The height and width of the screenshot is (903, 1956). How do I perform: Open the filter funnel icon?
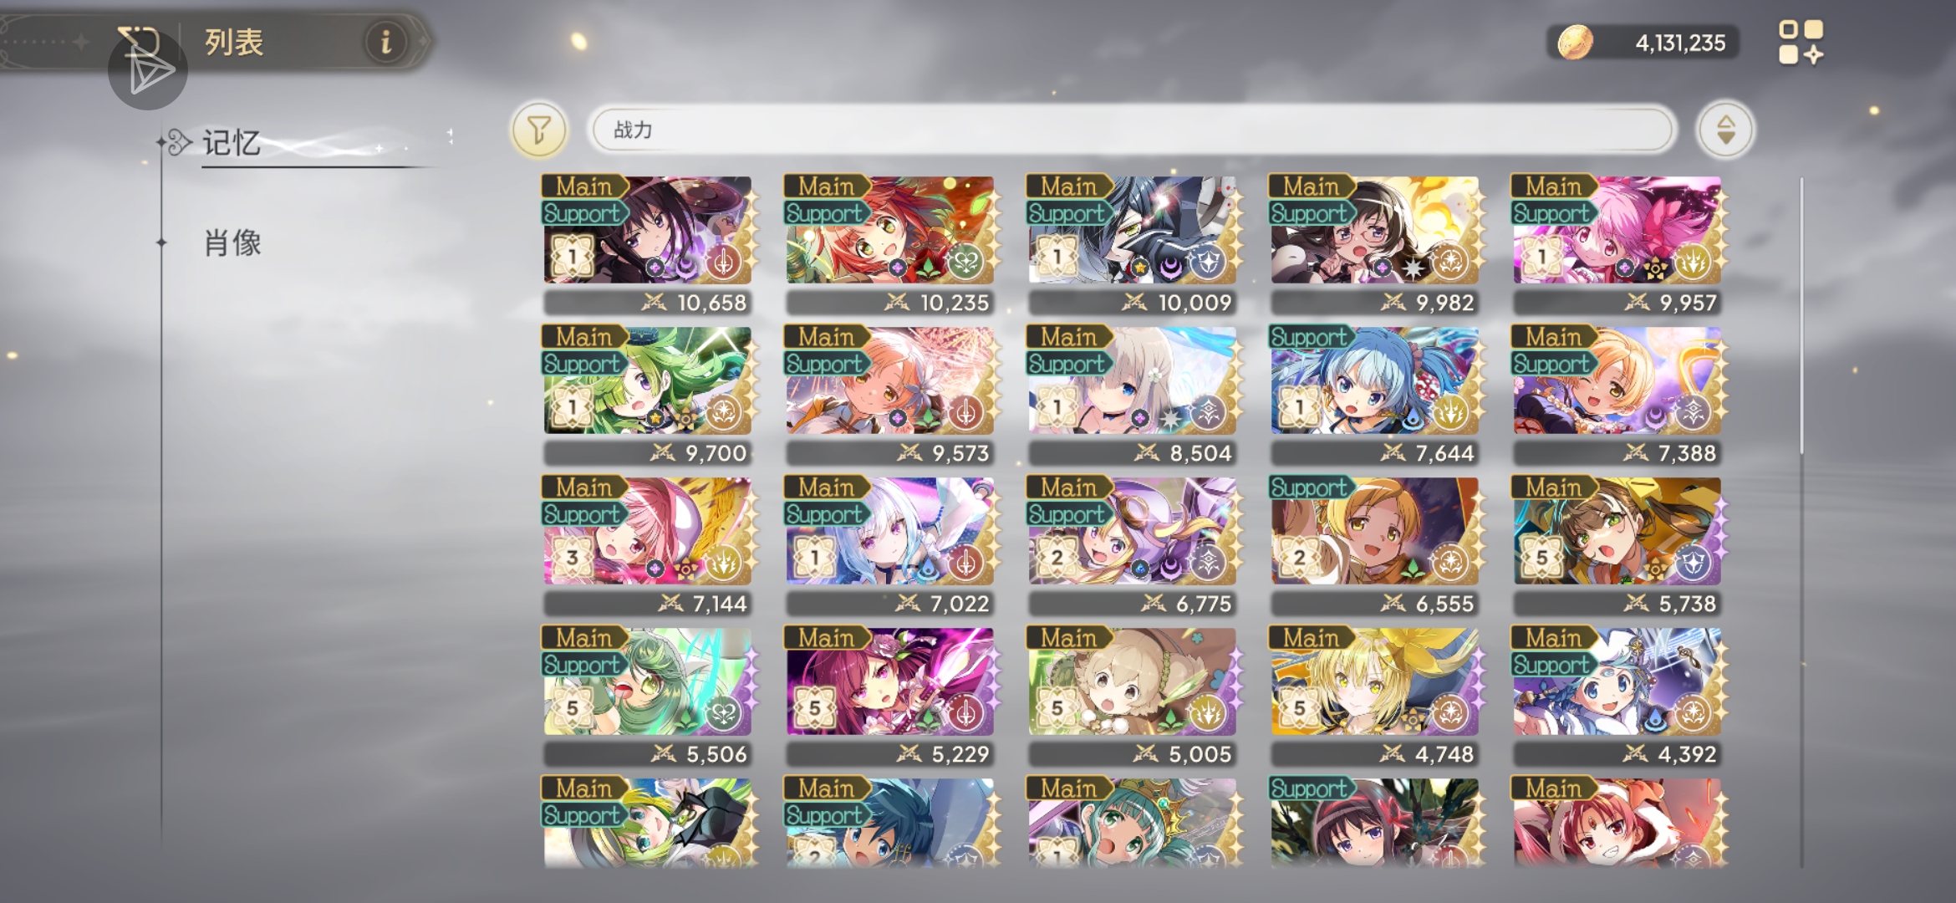(539, 130)
